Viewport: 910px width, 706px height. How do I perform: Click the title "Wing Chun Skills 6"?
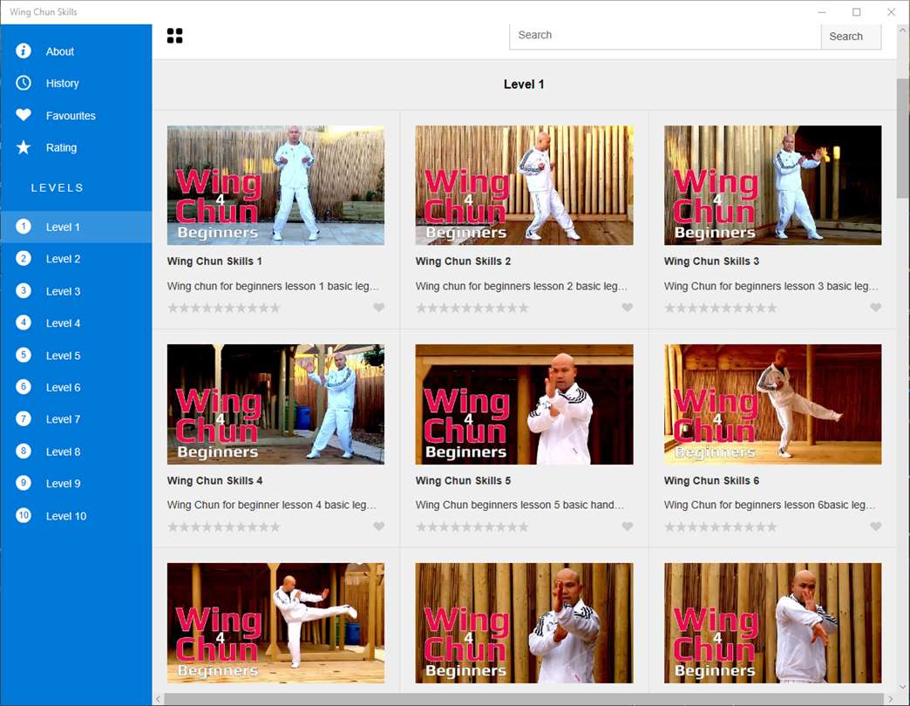(711, 480)
